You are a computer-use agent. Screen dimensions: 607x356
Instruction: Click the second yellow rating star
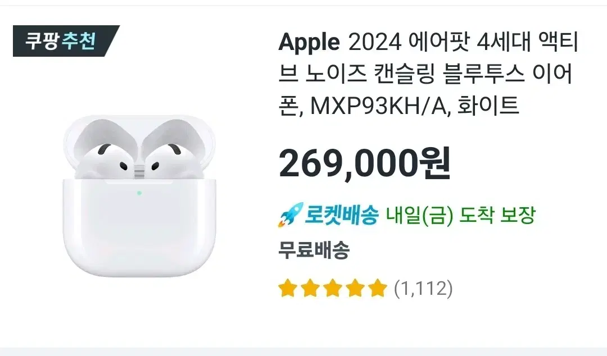[310, 288]
